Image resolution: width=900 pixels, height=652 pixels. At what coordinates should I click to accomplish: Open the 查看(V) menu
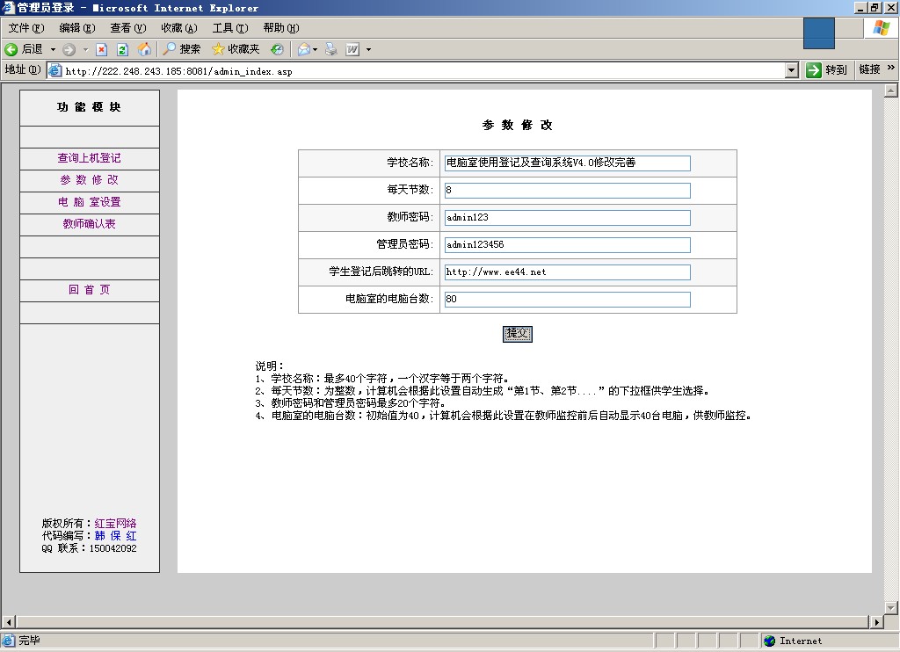click(x=127, y=28)
